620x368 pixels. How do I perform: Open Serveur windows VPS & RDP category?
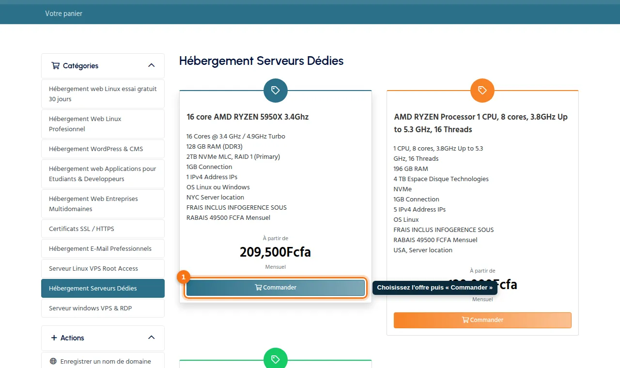pyautogui.click(x=103, y=308)
